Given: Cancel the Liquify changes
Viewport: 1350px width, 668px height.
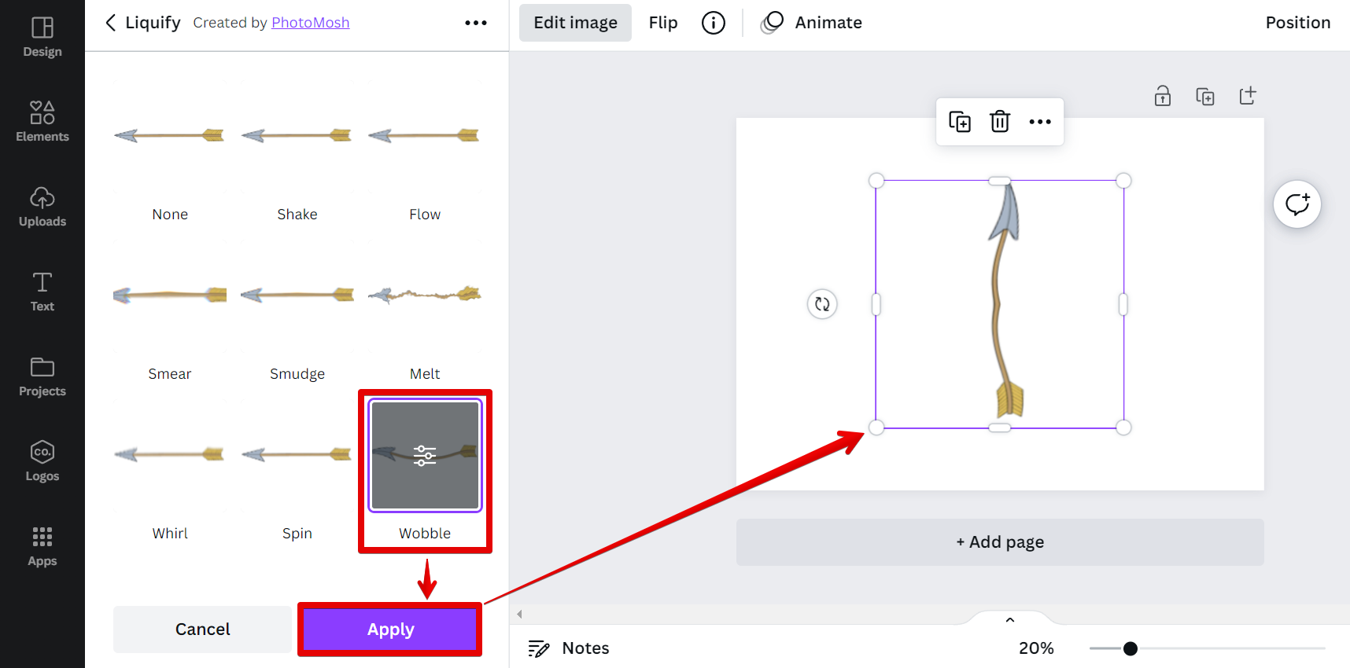Looking at the screenshot, I should pyautogui.click(x=202, y=629).
